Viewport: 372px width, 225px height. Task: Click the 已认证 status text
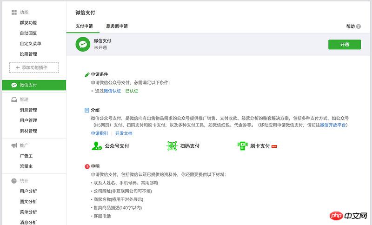[132, 91]
